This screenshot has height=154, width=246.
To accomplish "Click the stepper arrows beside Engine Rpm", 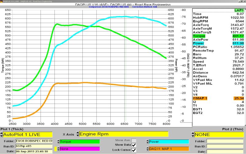I will (x=77, y=134).
